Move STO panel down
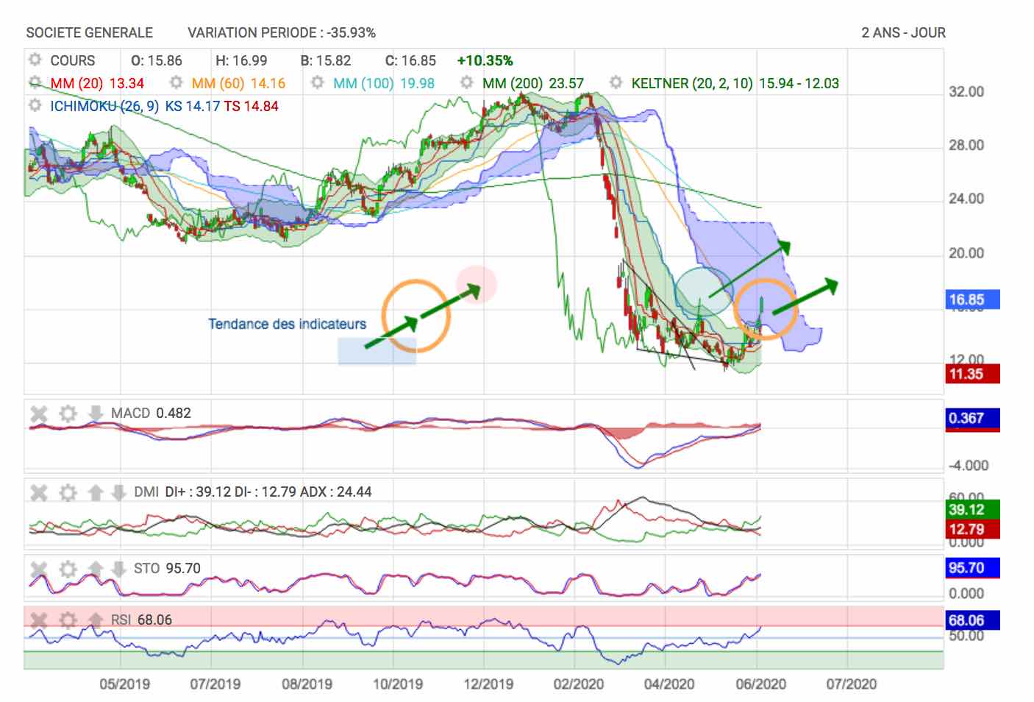Image resolution: width=1034 pixels, height=702 pixels. (x=118, y=569)
